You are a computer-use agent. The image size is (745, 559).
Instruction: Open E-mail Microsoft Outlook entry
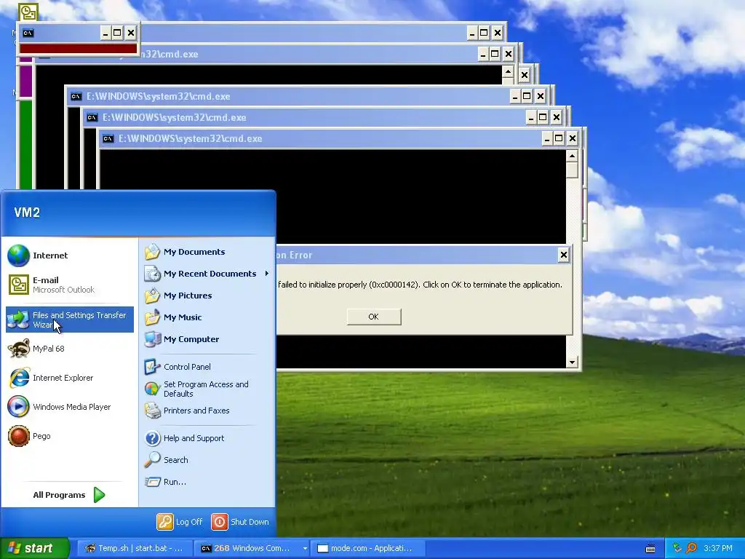coord(69,285)
